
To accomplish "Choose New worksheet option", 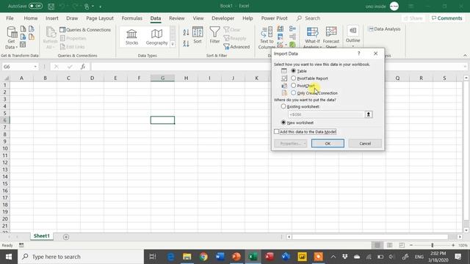I will pyautogui.click(x=283, y=122).
